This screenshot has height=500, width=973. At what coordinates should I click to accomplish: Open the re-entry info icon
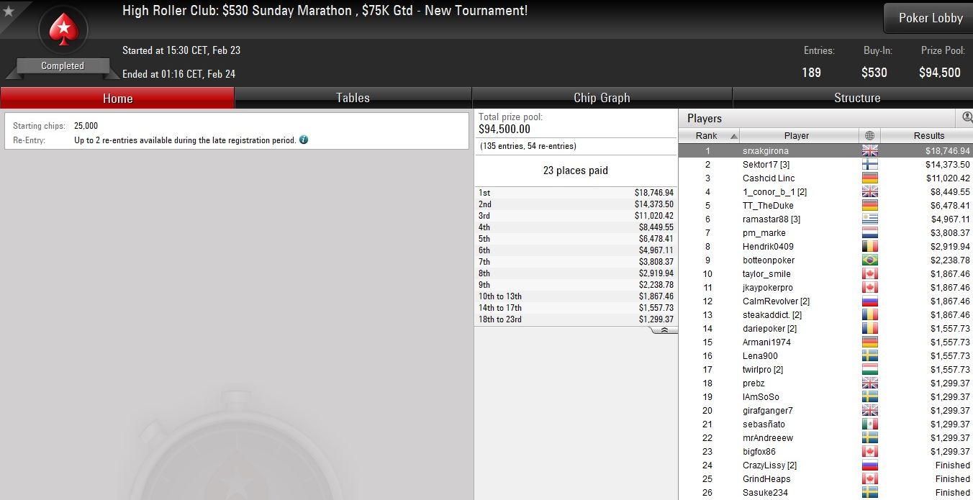[304, 140]
